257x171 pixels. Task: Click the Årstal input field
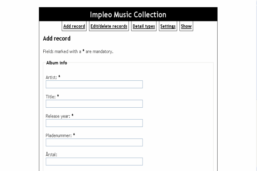click(94, 162)
